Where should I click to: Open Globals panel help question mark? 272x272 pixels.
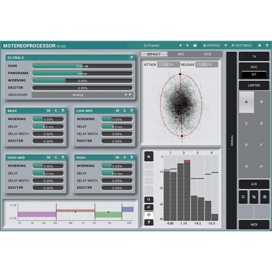[132, 58]
